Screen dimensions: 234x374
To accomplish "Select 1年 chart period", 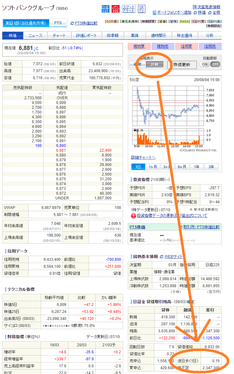I will [196, 167].
